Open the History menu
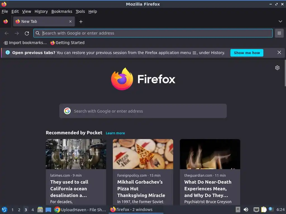The height and width of the screenshot is (214, 286). click(41, 11)
